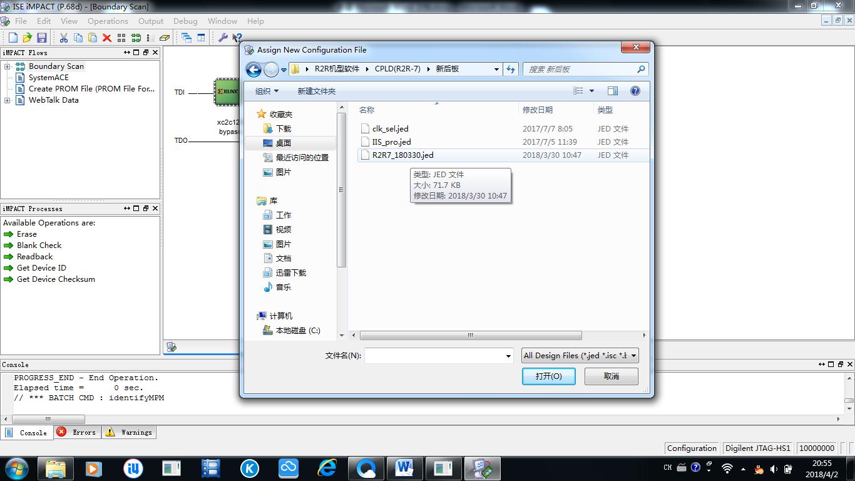The height and width of the screenshot is (481, 855).
Task: Expand the Boundary Scan tree node
Action: coord(7,66)
